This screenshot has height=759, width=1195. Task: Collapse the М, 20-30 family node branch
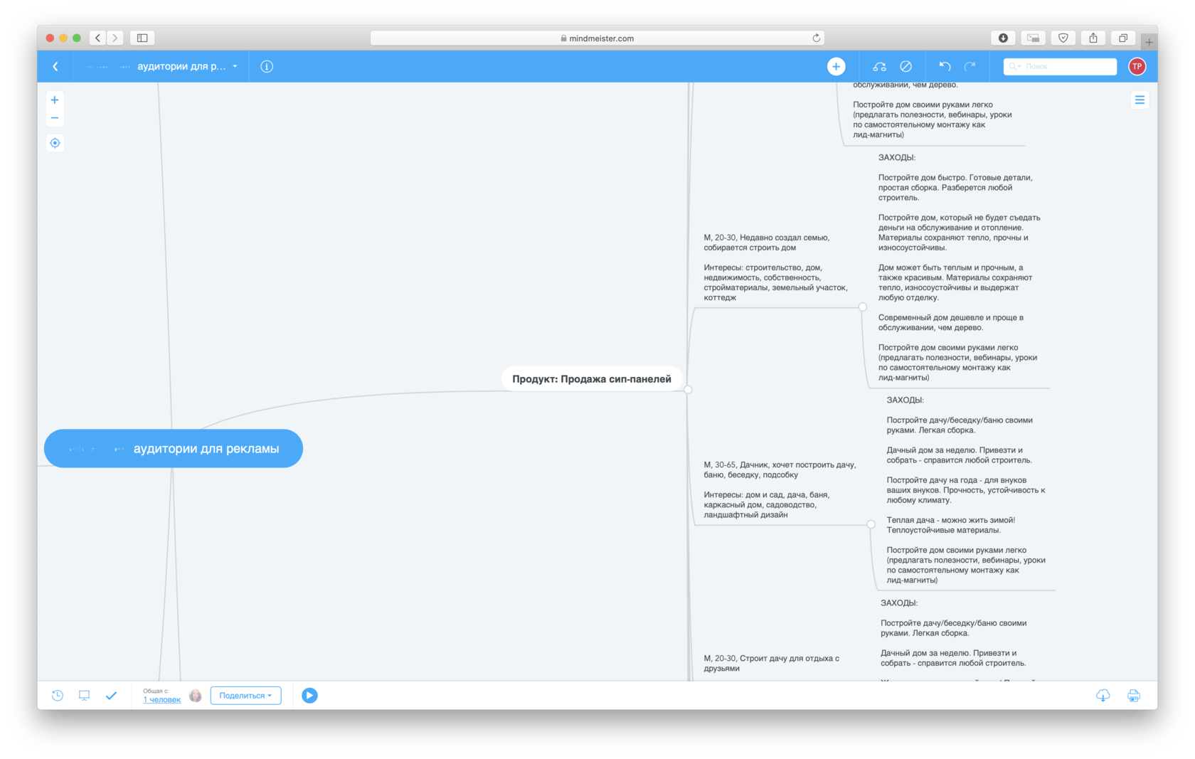click(863, 307)
